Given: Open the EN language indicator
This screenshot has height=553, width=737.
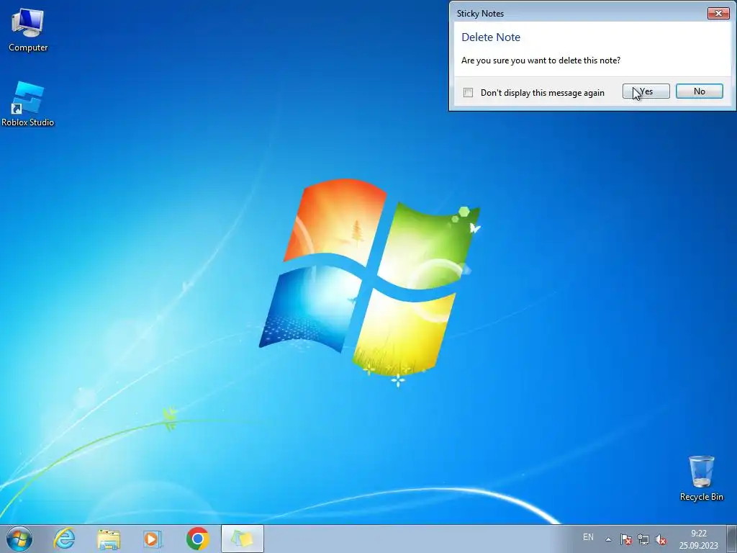Looking at the screenshot, I should (x=588, y=537).
